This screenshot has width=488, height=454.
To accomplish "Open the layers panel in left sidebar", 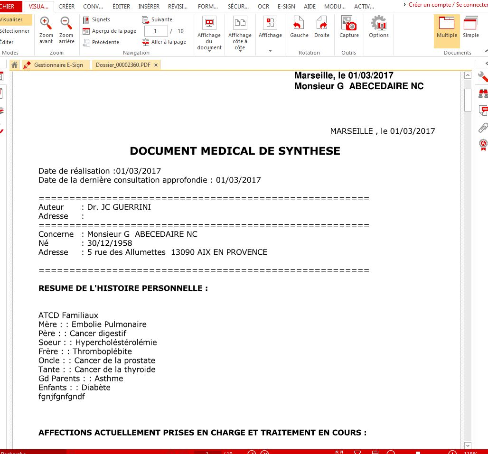I will click(1, 111).
